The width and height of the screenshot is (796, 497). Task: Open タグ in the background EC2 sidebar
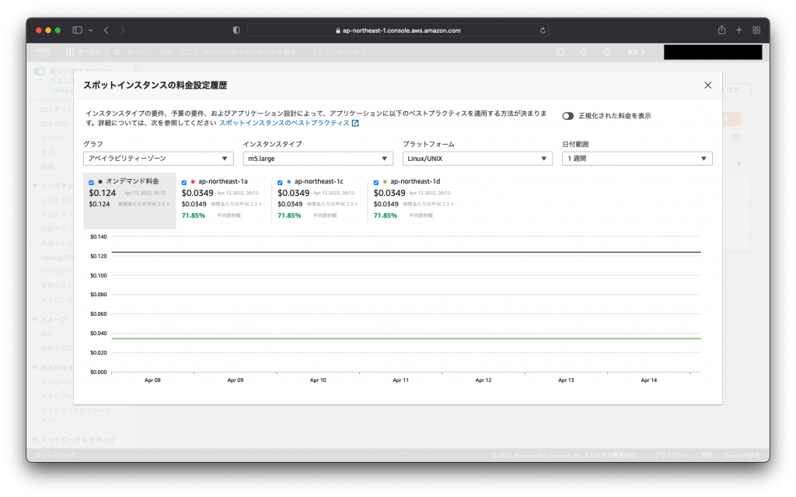tap(47, 152)
